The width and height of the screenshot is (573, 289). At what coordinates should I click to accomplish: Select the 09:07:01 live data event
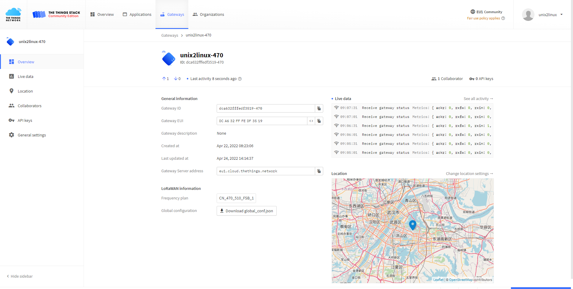click(412, 117)
